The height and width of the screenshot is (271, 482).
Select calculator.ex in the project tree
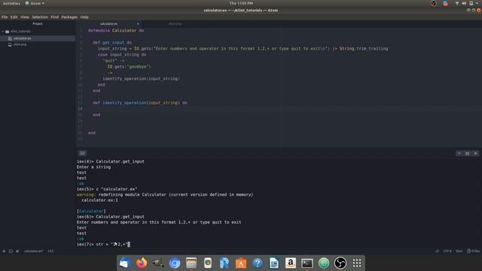tap(22, 38)
